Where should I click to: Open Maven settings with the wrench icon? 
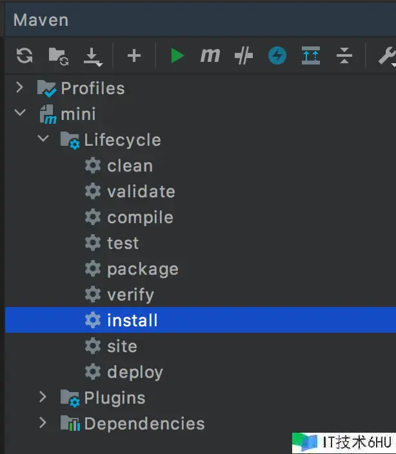(x=387, y=57)
